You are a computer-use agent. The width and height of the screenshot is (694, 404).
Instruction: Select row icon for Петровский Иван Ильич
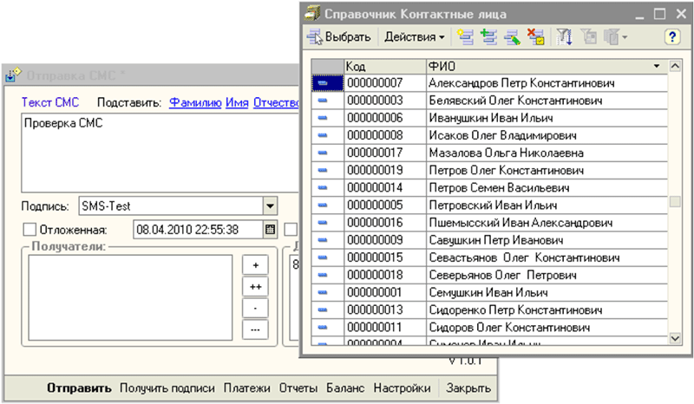[x=323, y=205]
